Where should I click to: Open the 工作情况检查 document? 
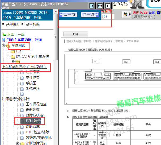(x=36, y=104)
